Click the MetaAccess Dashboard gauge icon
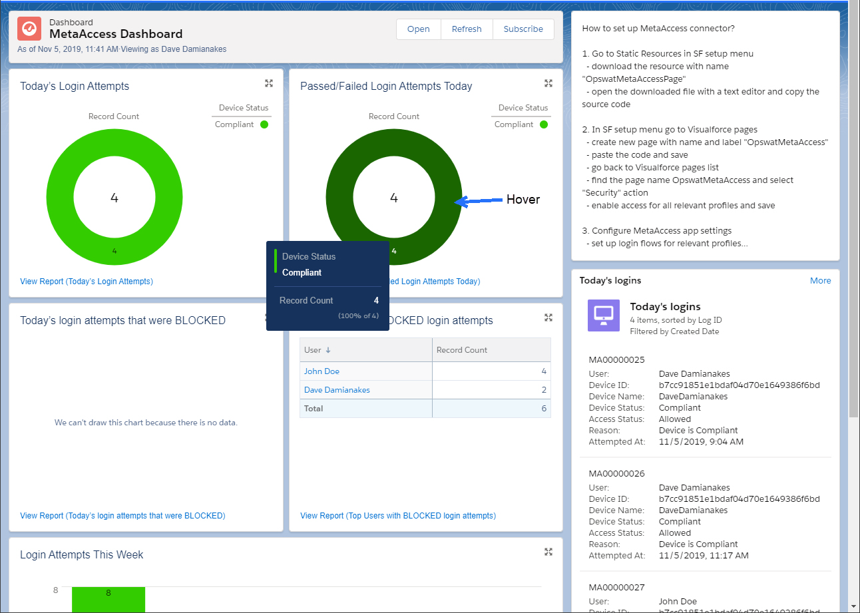Image resolution: width=860 pixels, height=613 pixels. [x=29, y=29]
